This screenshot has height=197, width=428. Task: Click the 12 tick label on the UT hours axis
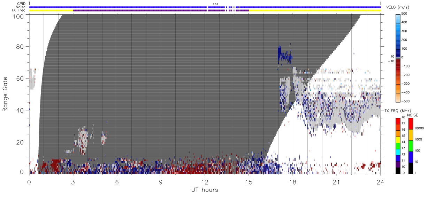205,182
